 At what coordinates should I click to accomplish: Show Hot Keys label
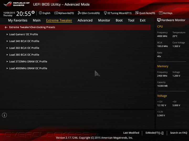(168, 13)
